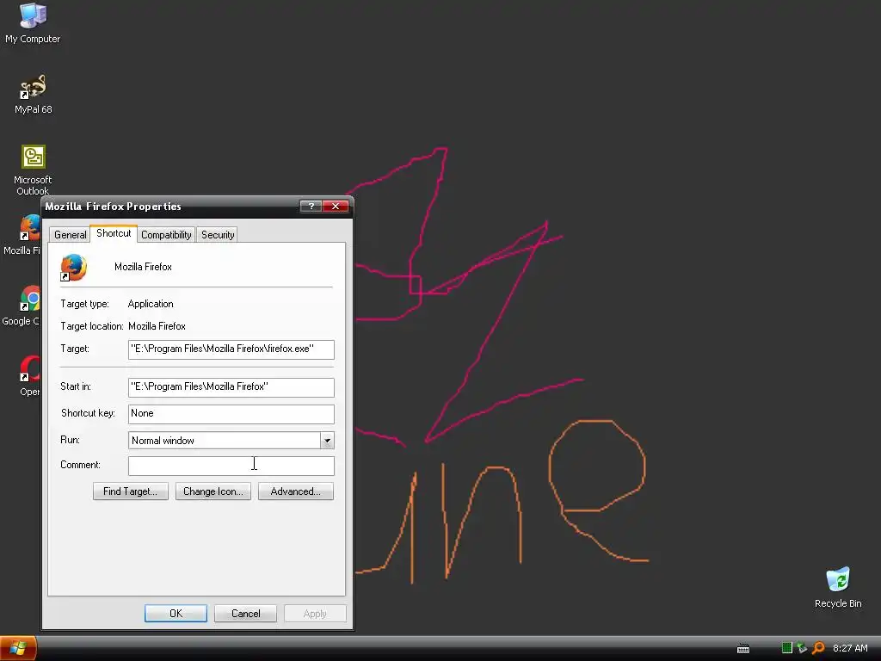Viewport: 881px width, 661px height.
Task: Click the 'Target type:' label
Action: click(x=85, y=304)
